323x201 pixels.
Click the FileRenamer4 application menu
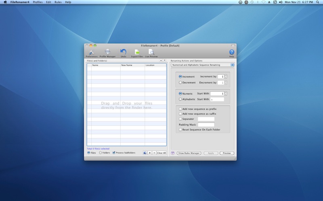tap(20, 2)
